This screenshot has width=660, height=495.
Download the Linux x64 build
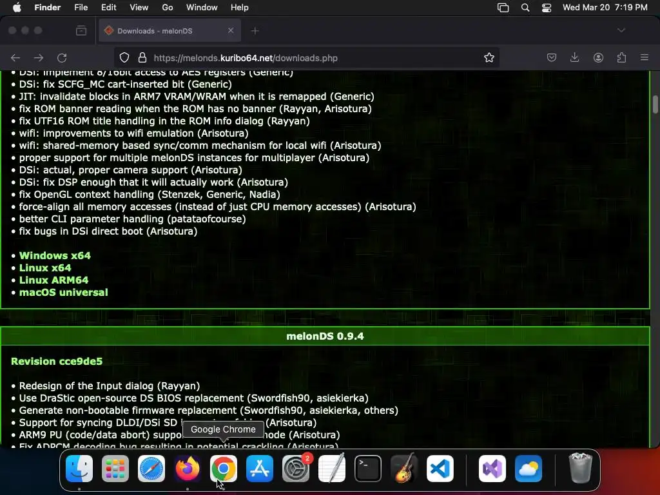(45, 267)
